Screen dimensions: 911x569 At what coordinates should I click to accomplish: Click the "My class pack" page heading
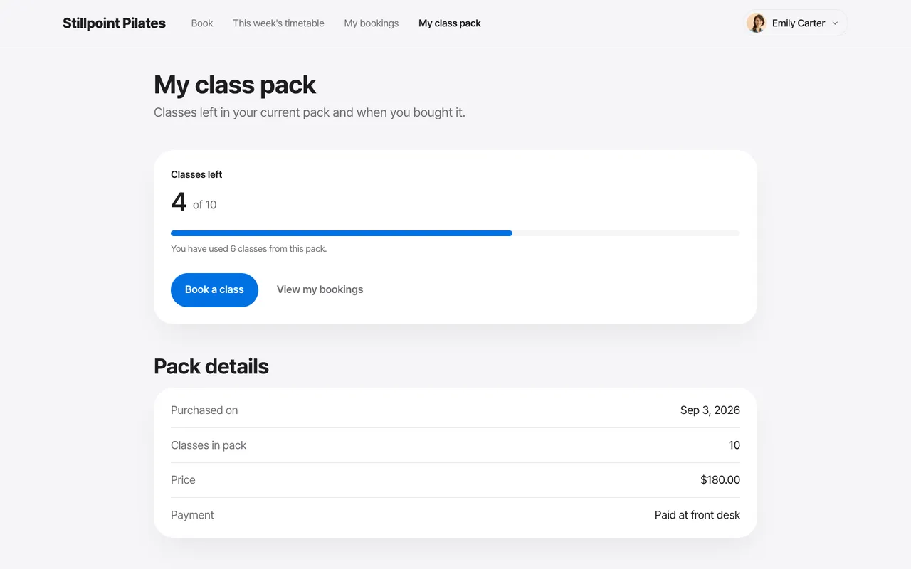(235, 85)
